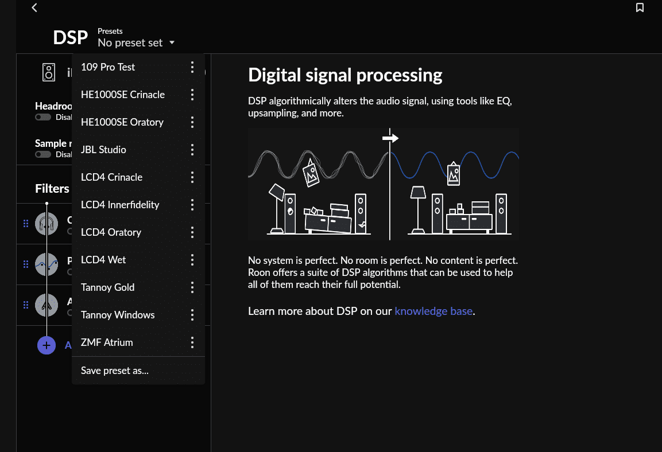Screen dimensions: 662x452
Task: Open options for Tannoy Windows preset
Action: tap(192, 315)
